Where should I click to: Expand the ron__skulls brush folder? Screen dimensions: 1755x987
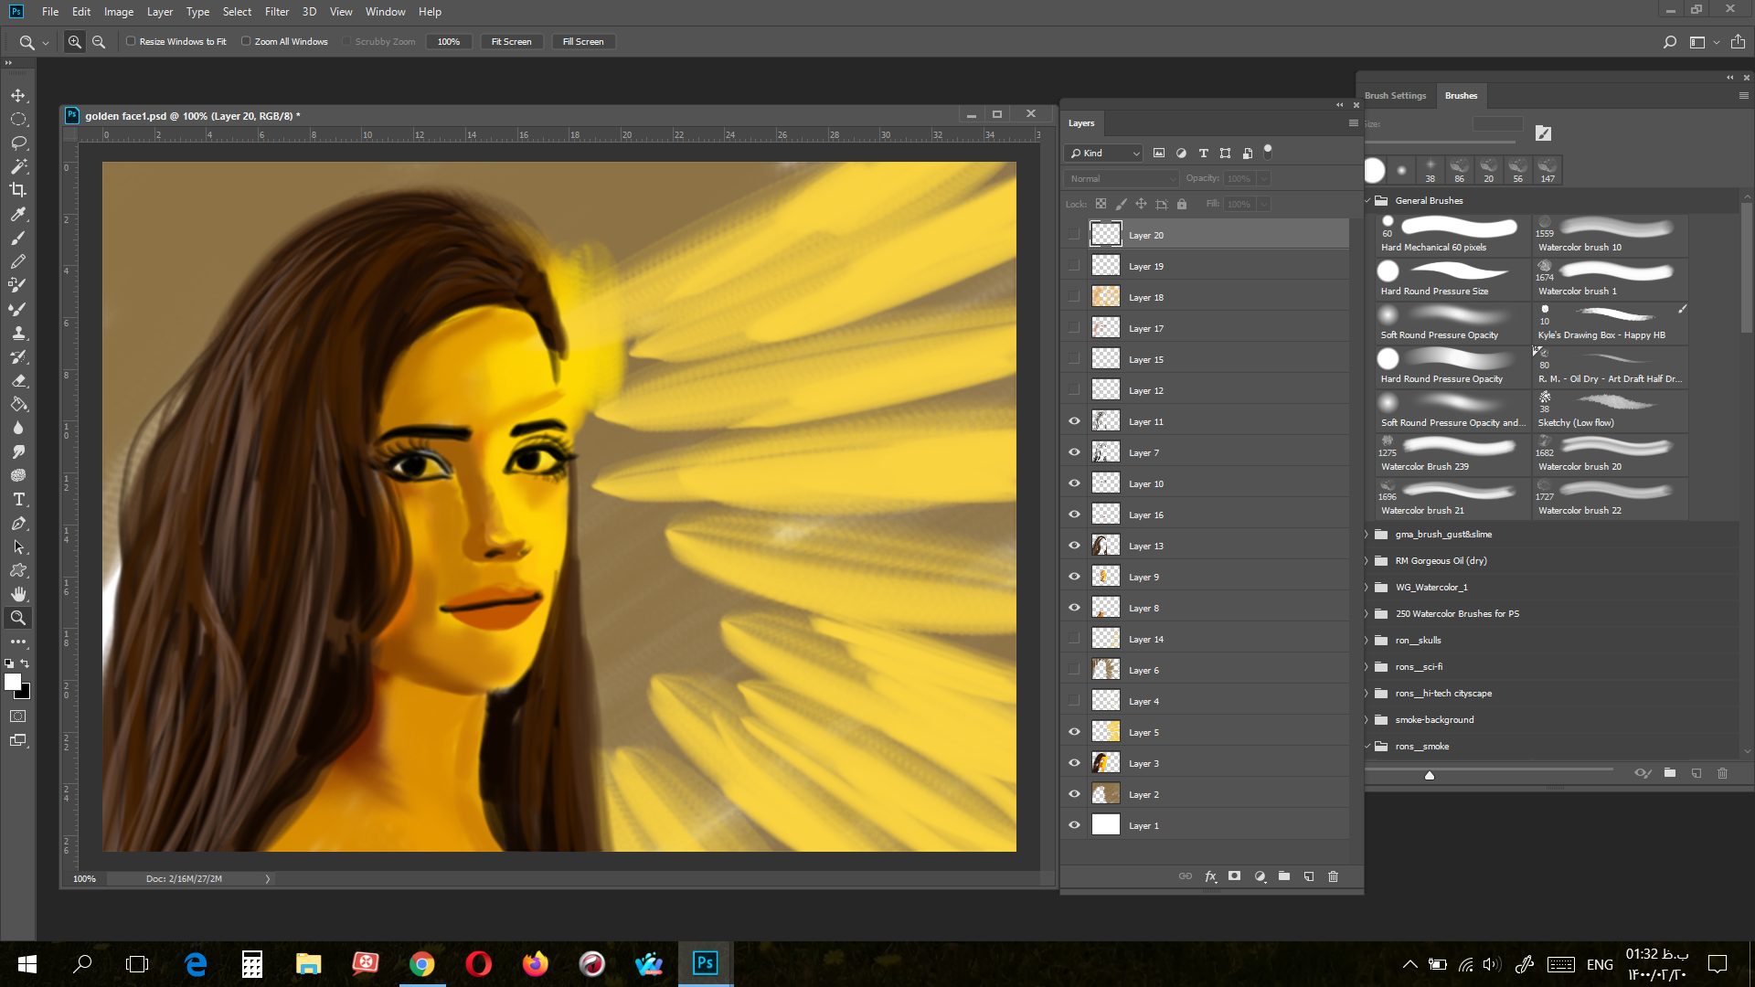tap(1368, 640)
